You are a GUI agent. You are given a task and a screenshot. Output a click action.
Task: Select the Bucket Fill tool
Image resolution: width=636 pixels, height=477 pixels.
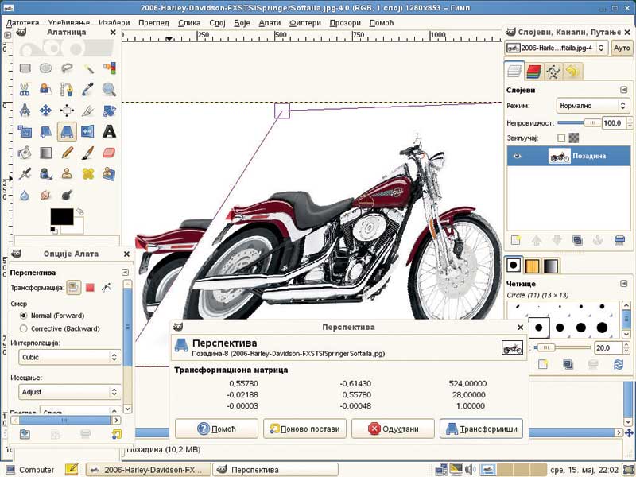25,153
